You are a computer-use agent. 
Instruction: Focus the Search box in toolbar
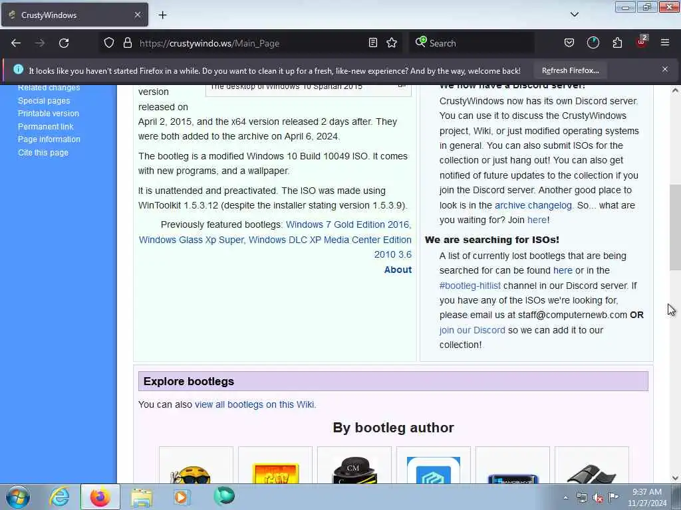point(472,43)
